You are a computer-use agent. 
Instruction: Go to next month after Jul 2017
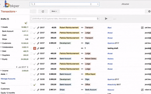[x=28, y=67]
